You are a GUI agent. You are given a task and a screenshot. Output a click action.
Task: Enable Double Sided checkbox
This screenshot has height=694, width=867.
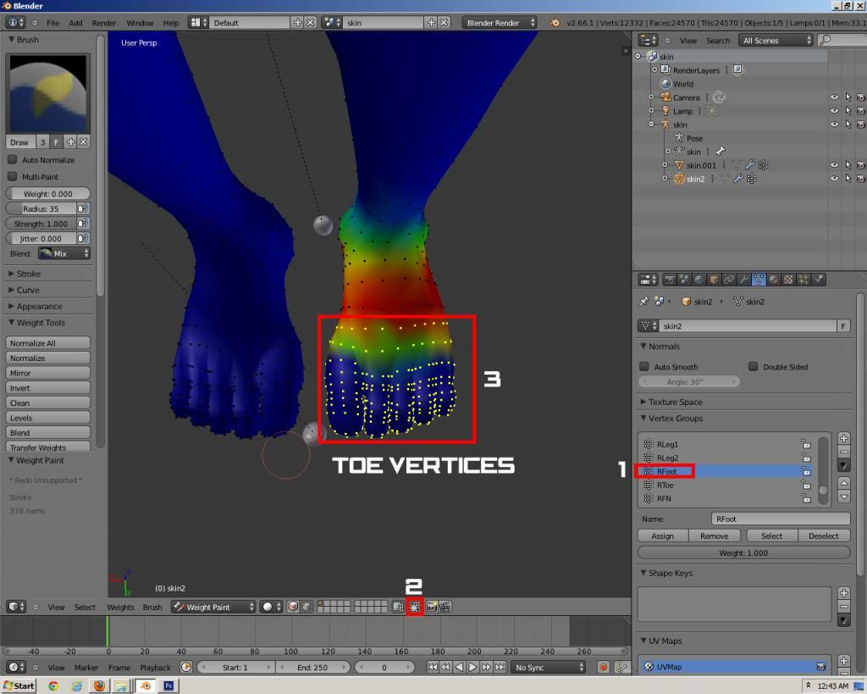[x=753, y=366]
